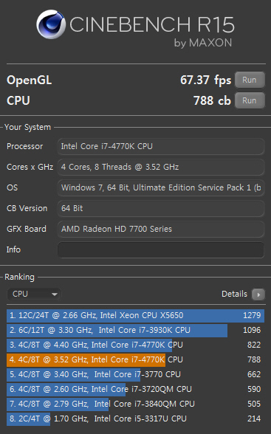
Task: Click the Details arrow icon button
Action: click(x=258, y=294)
